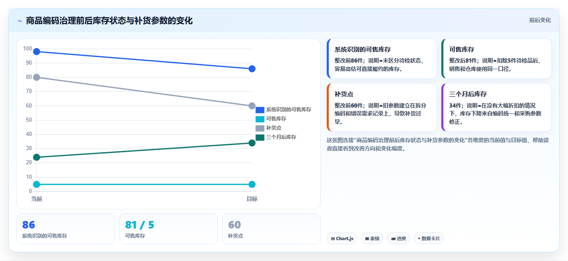
Task: Click the blue data point at 当前 value 98
Action: (x=37, y=52)
